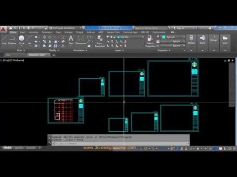
Task: Expand the Annotation panel
Action: click(80, 50)
